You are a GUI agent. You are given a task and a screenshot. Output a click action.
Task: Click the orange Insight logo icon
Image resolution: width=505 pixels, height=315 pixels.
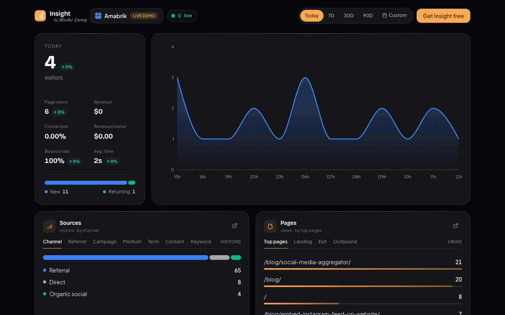tap(40, 16)
